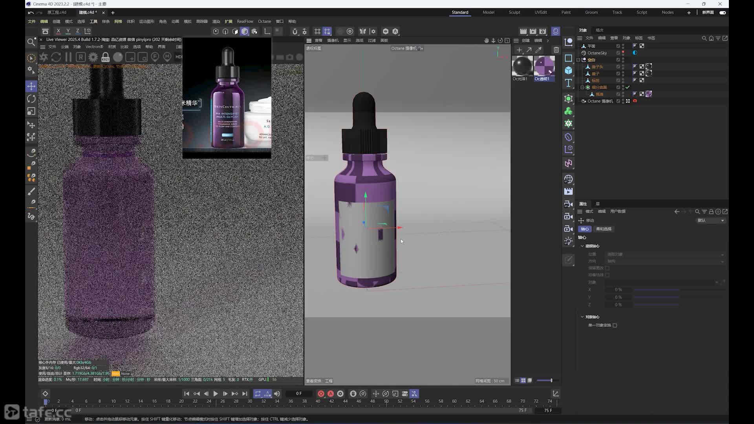Click the record active objects keyframe button
The height and width of the screenshot is (424, 754).
[321, 394]
